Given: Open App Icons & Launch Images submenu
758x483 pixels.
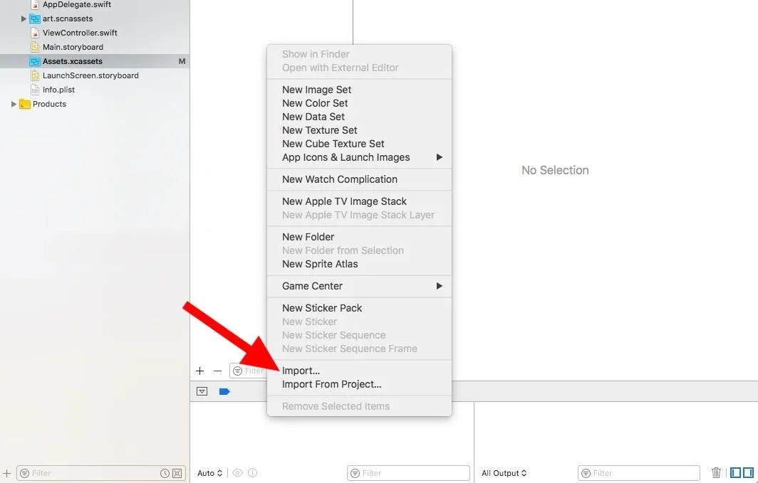Looking at the screenshot, I should tap(359, 157).
